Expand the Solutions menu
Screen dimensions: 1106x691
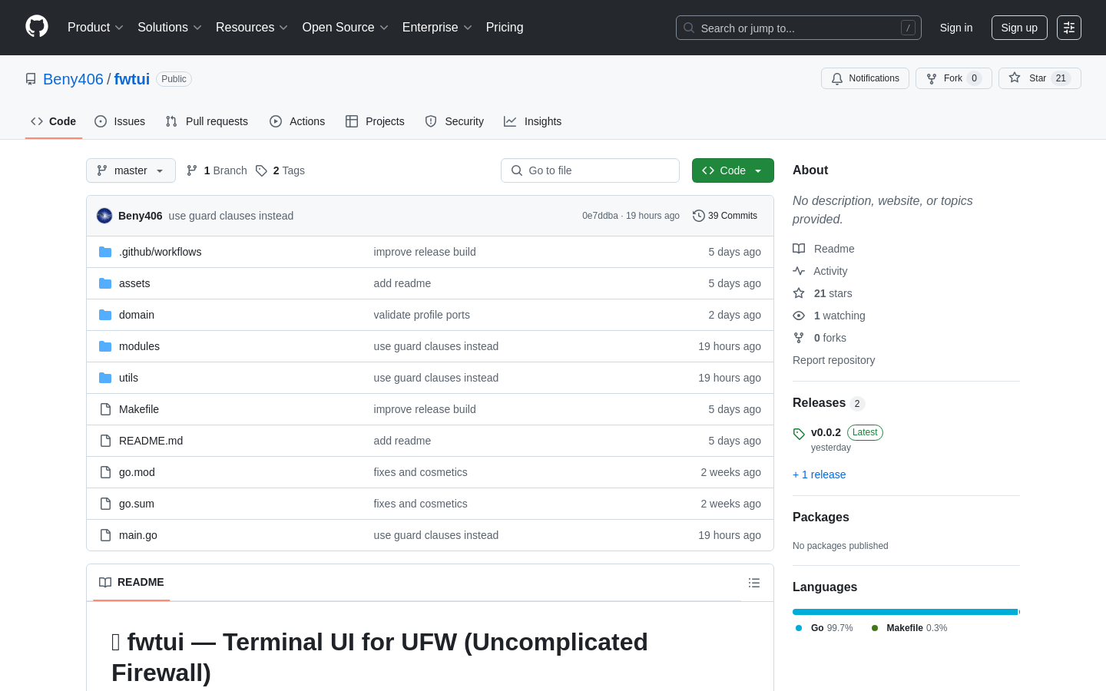point(170,28)
